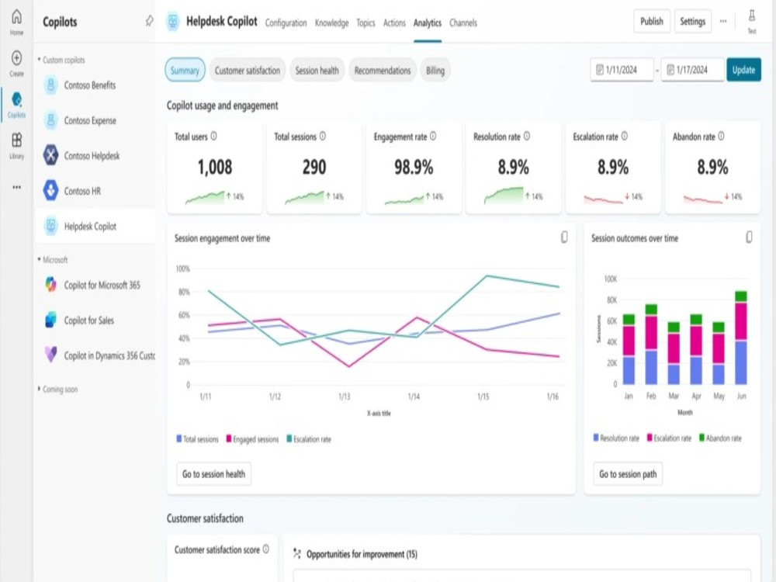Open the Contoso Expense copilot

coord(95,120)
